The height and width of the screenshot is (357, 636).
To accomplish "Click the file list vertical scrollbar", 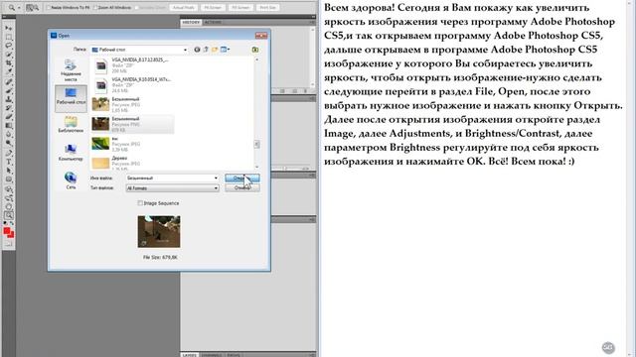I will (256, 113).
